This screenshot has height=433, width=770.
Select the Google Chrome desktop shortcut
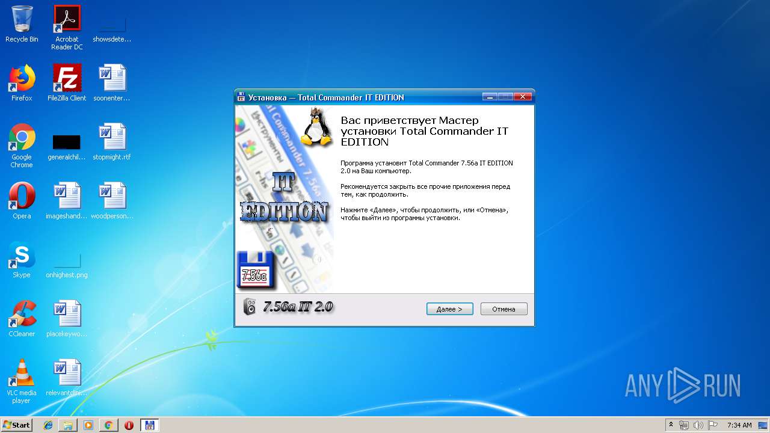point(22,146)
